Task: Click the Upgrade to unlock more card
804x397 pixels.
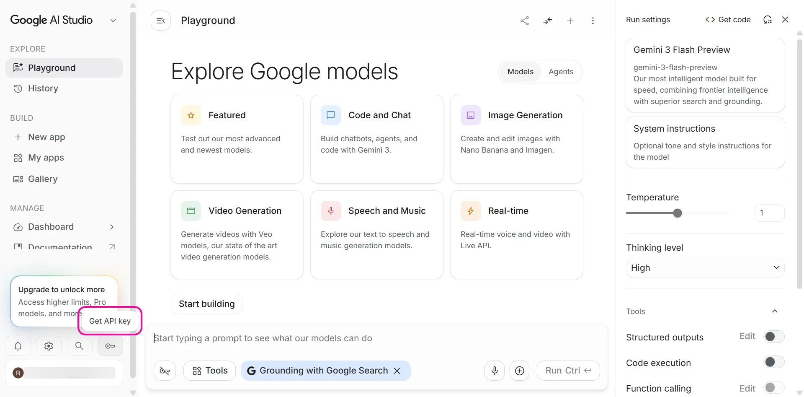Action: 64,301
